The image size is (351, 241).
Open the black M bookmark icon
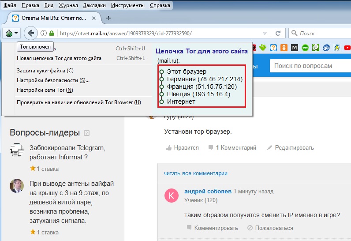(295, 48)
